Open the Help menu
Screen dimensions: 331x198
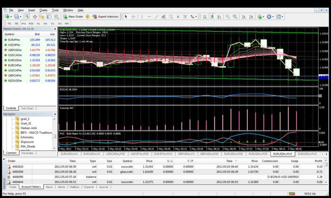(80, 10)
